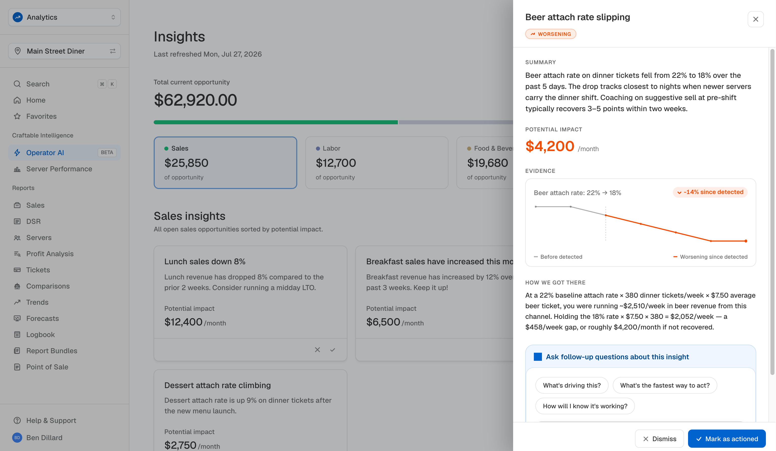Click the Forecasts monitor icon
The image size is (776, 451).
click(17, 319)
